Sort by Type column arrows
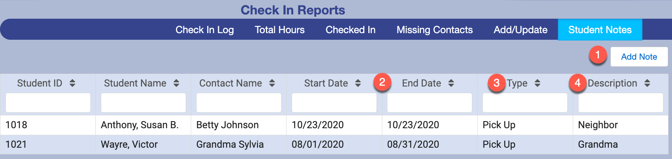 pyautogui.click(x=537, y=83)
